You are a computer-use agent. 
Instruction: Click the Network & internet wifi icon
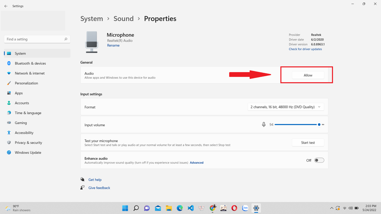pos(9,73)
